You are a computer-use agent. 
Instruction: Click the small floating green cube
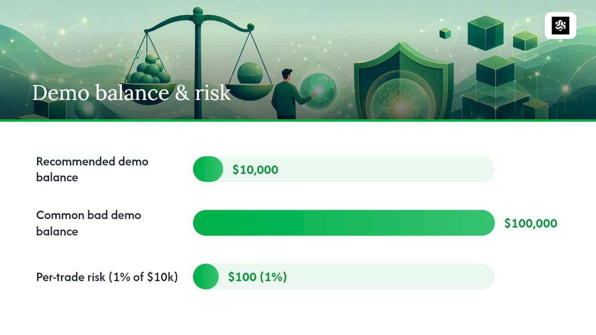[x=445, y=33]
